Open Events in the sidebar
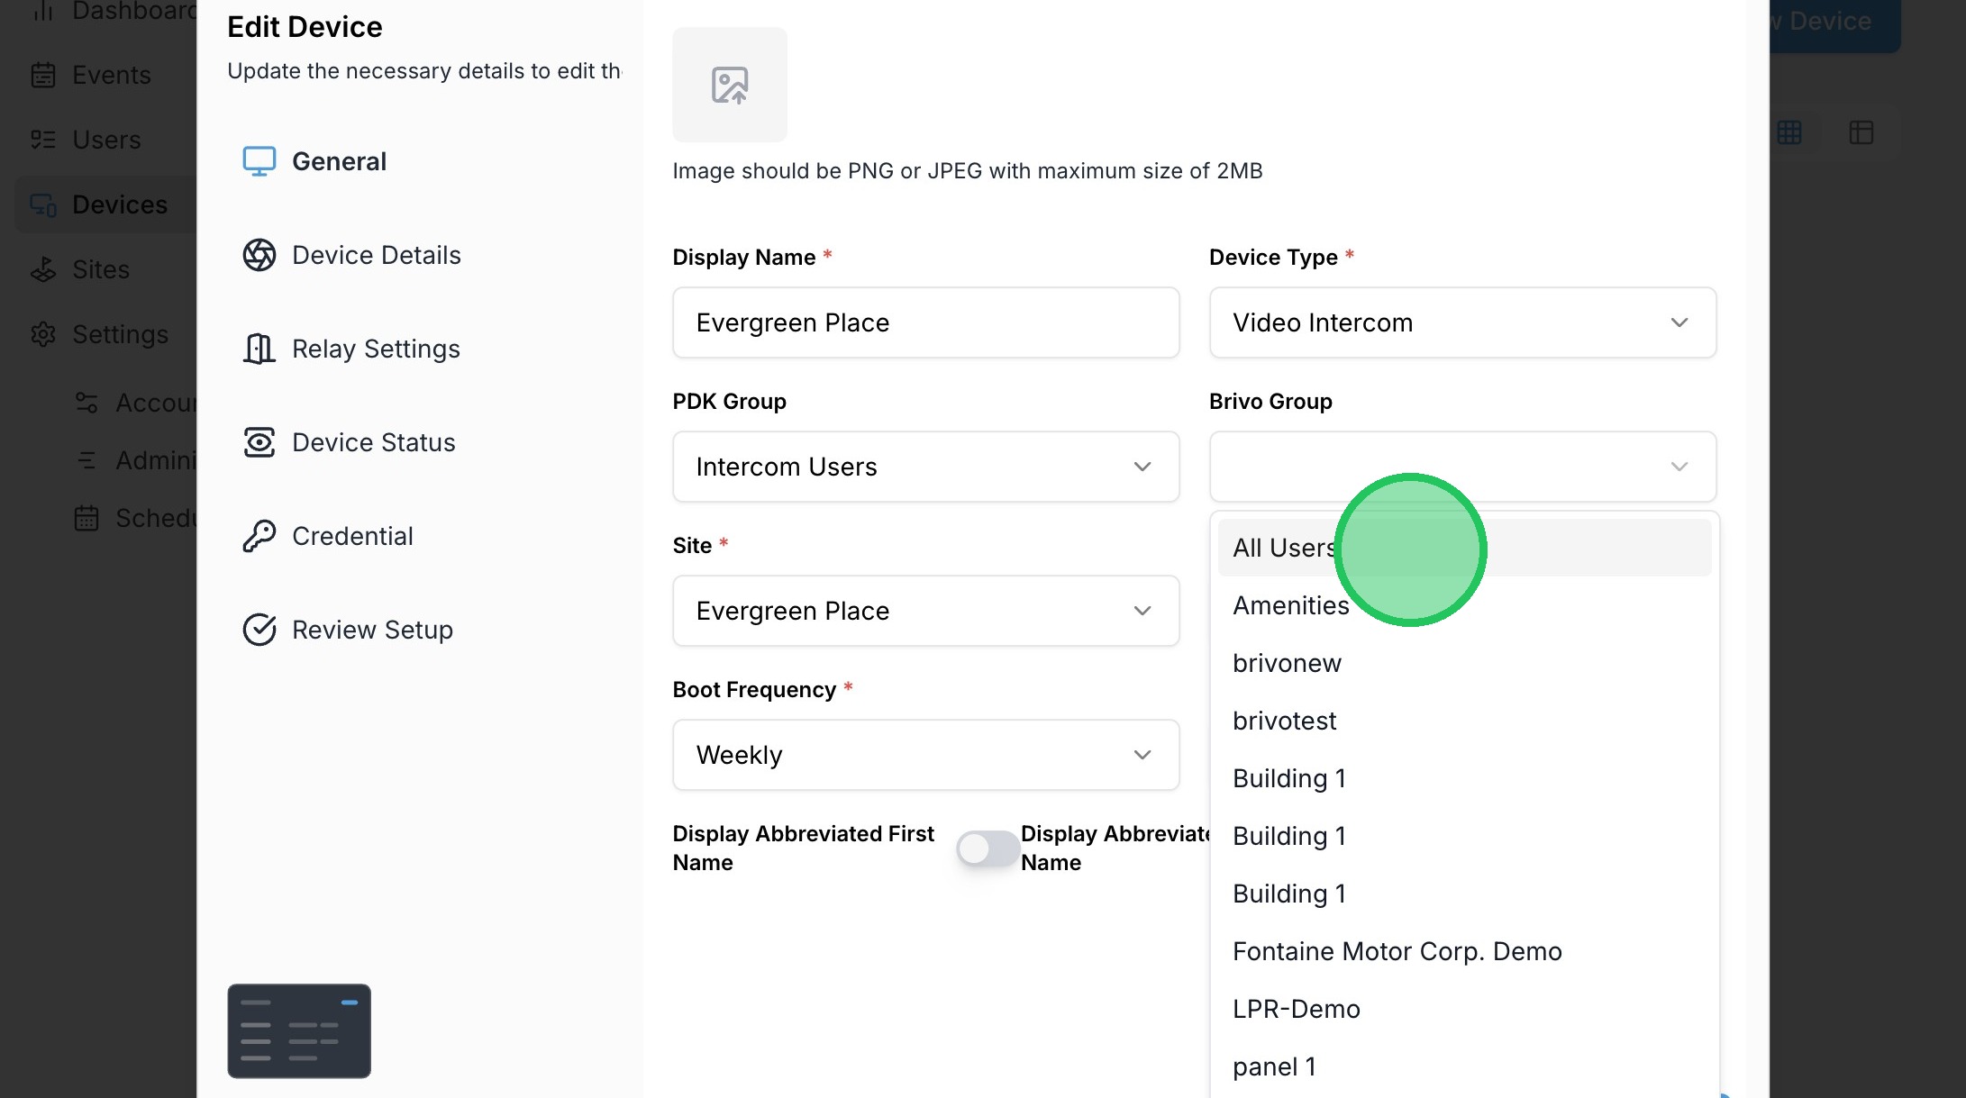Image resolution: width=1966 pixels, height=1098 pixels. point(110,75)
